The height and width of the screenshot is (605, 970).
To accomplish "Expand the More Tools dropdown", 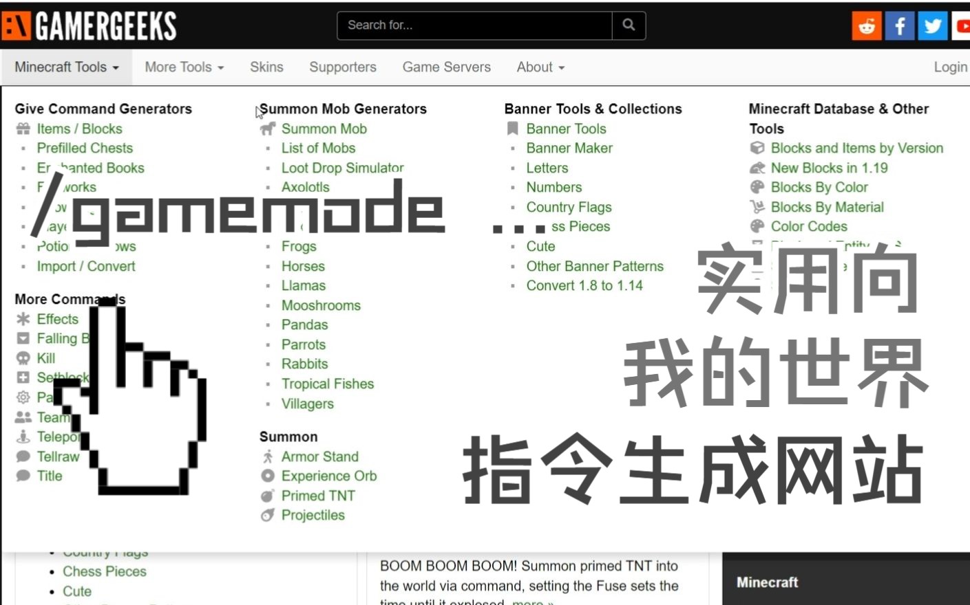I will (184, 67).
